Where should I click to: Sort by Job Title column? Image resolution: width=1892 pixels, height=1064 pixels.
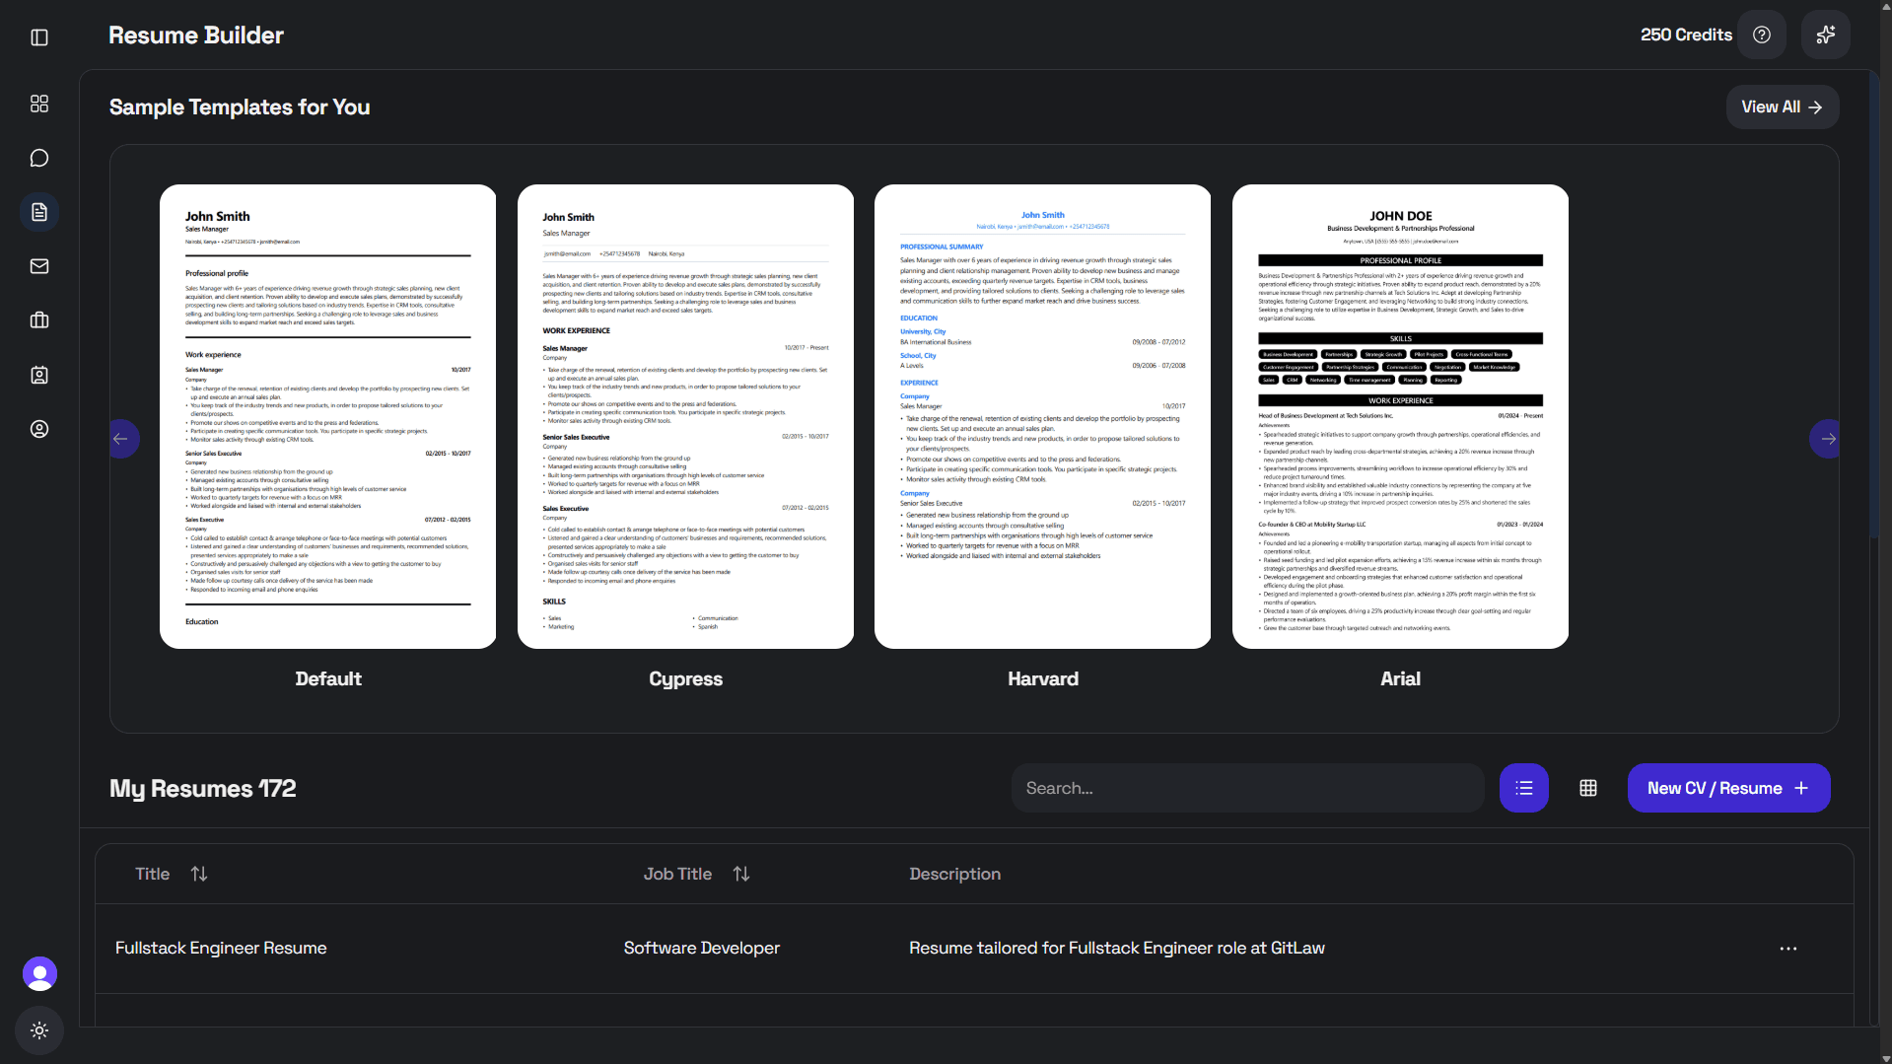[741, 874]
